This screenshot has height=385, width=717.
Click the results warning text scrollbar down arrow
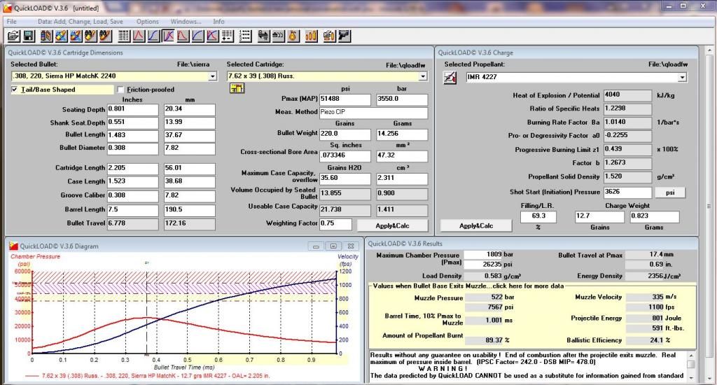point(691,378)
